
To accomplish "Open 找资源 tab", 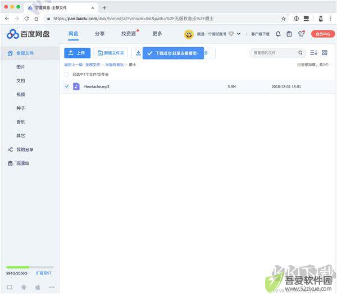I will (x=129, y=34).
